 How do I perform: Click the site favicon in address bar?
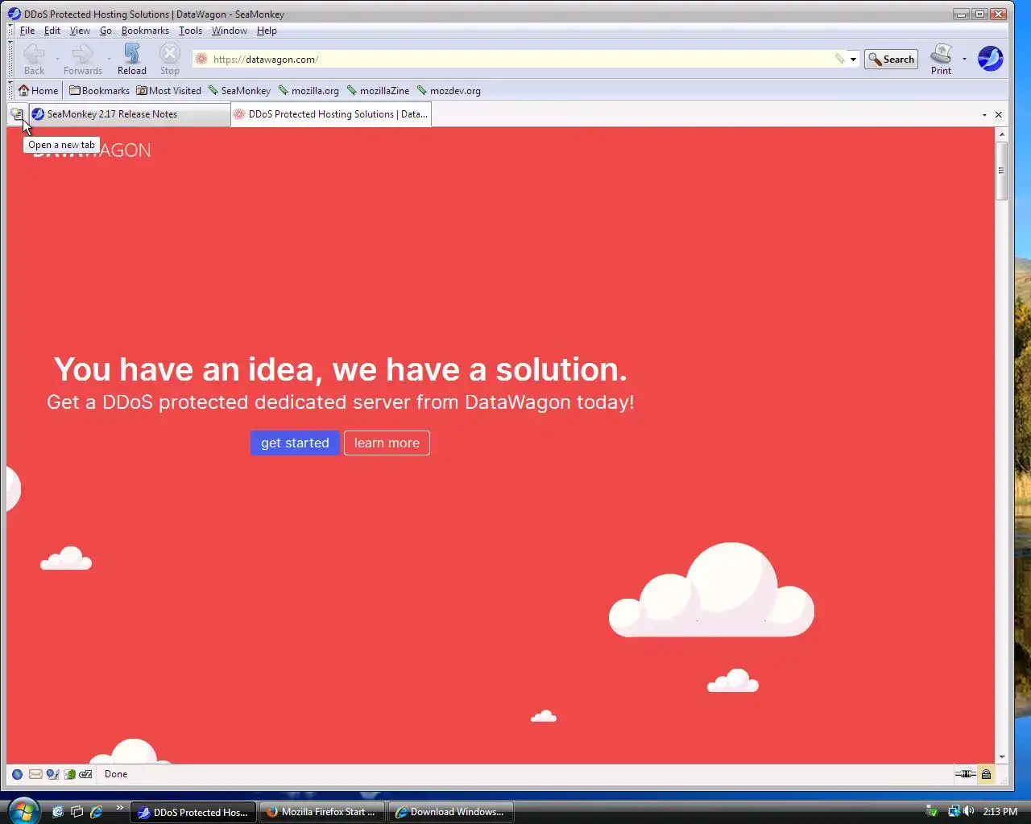(x=202, y=59)
